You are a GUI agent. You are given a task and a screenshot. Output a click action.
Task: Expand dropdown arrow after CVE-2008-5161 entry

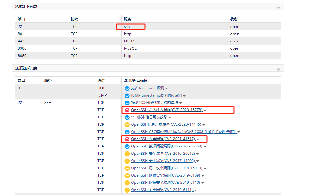pyautogui.click(x=239, y=132)
